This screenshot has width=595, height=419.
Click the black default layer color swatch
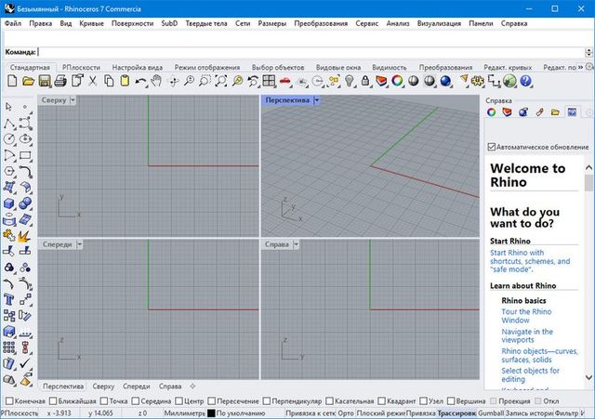[211, 412]
